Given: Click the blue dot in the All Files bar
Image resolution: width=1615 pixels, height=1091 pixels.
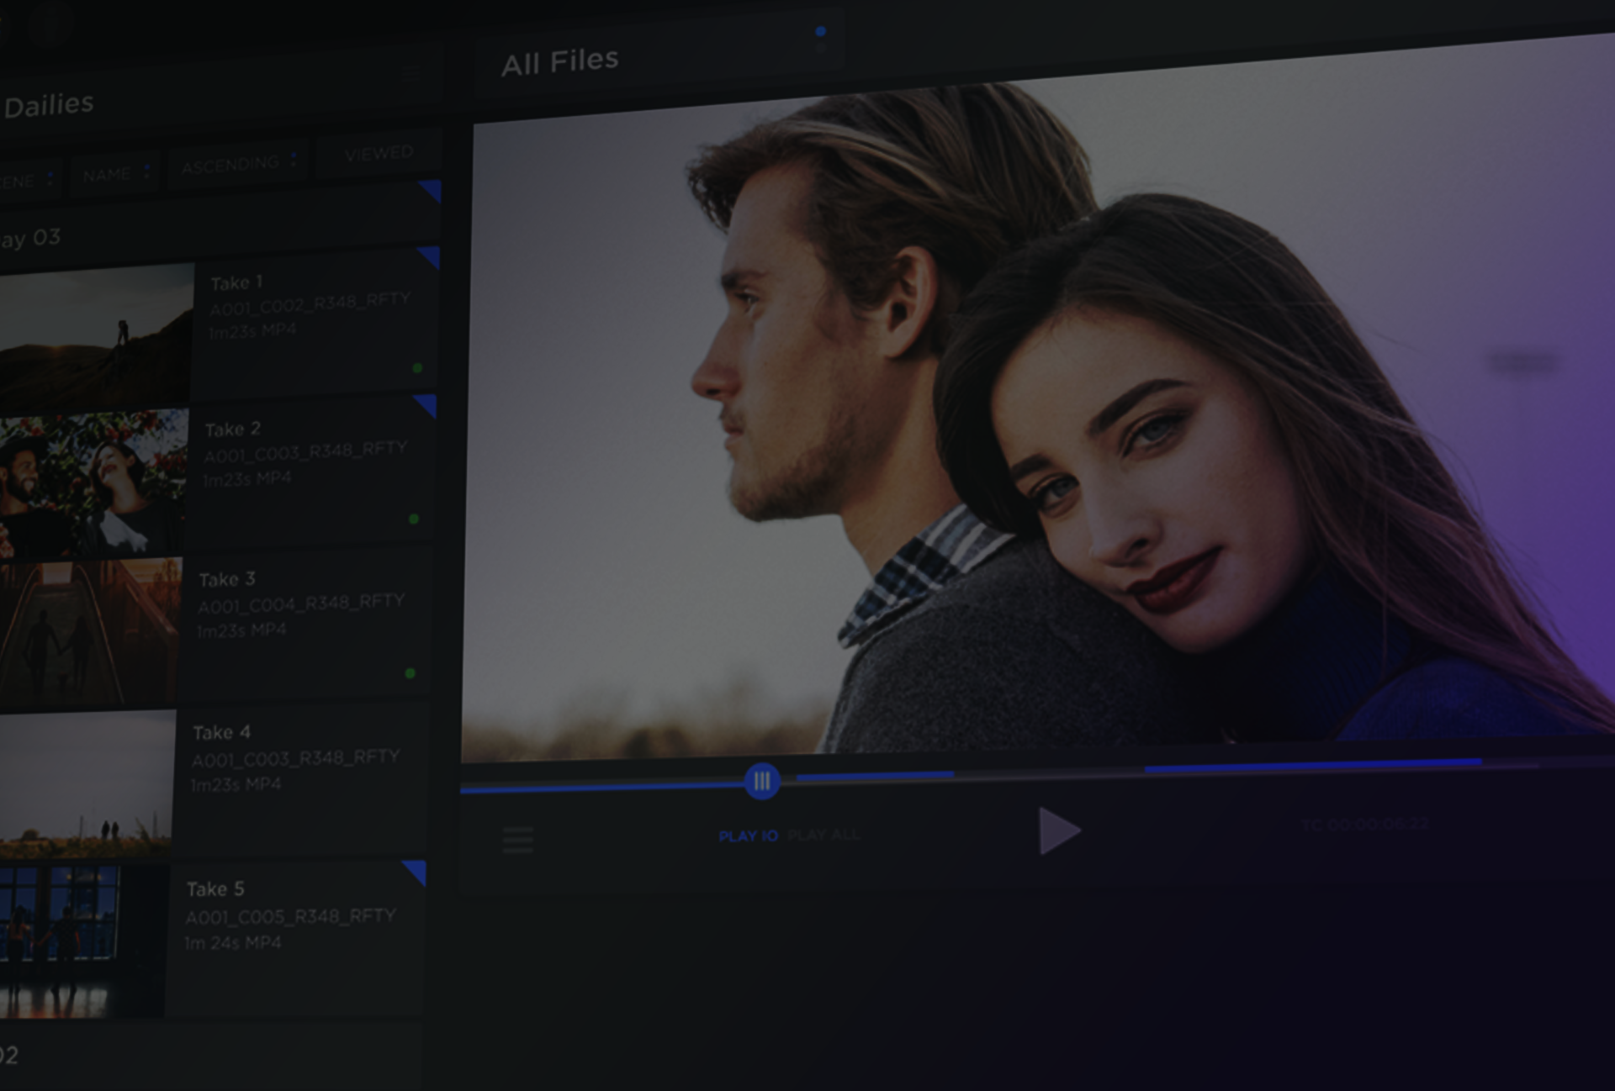Looking at the screenshot, I should click(x=821, y=32).
